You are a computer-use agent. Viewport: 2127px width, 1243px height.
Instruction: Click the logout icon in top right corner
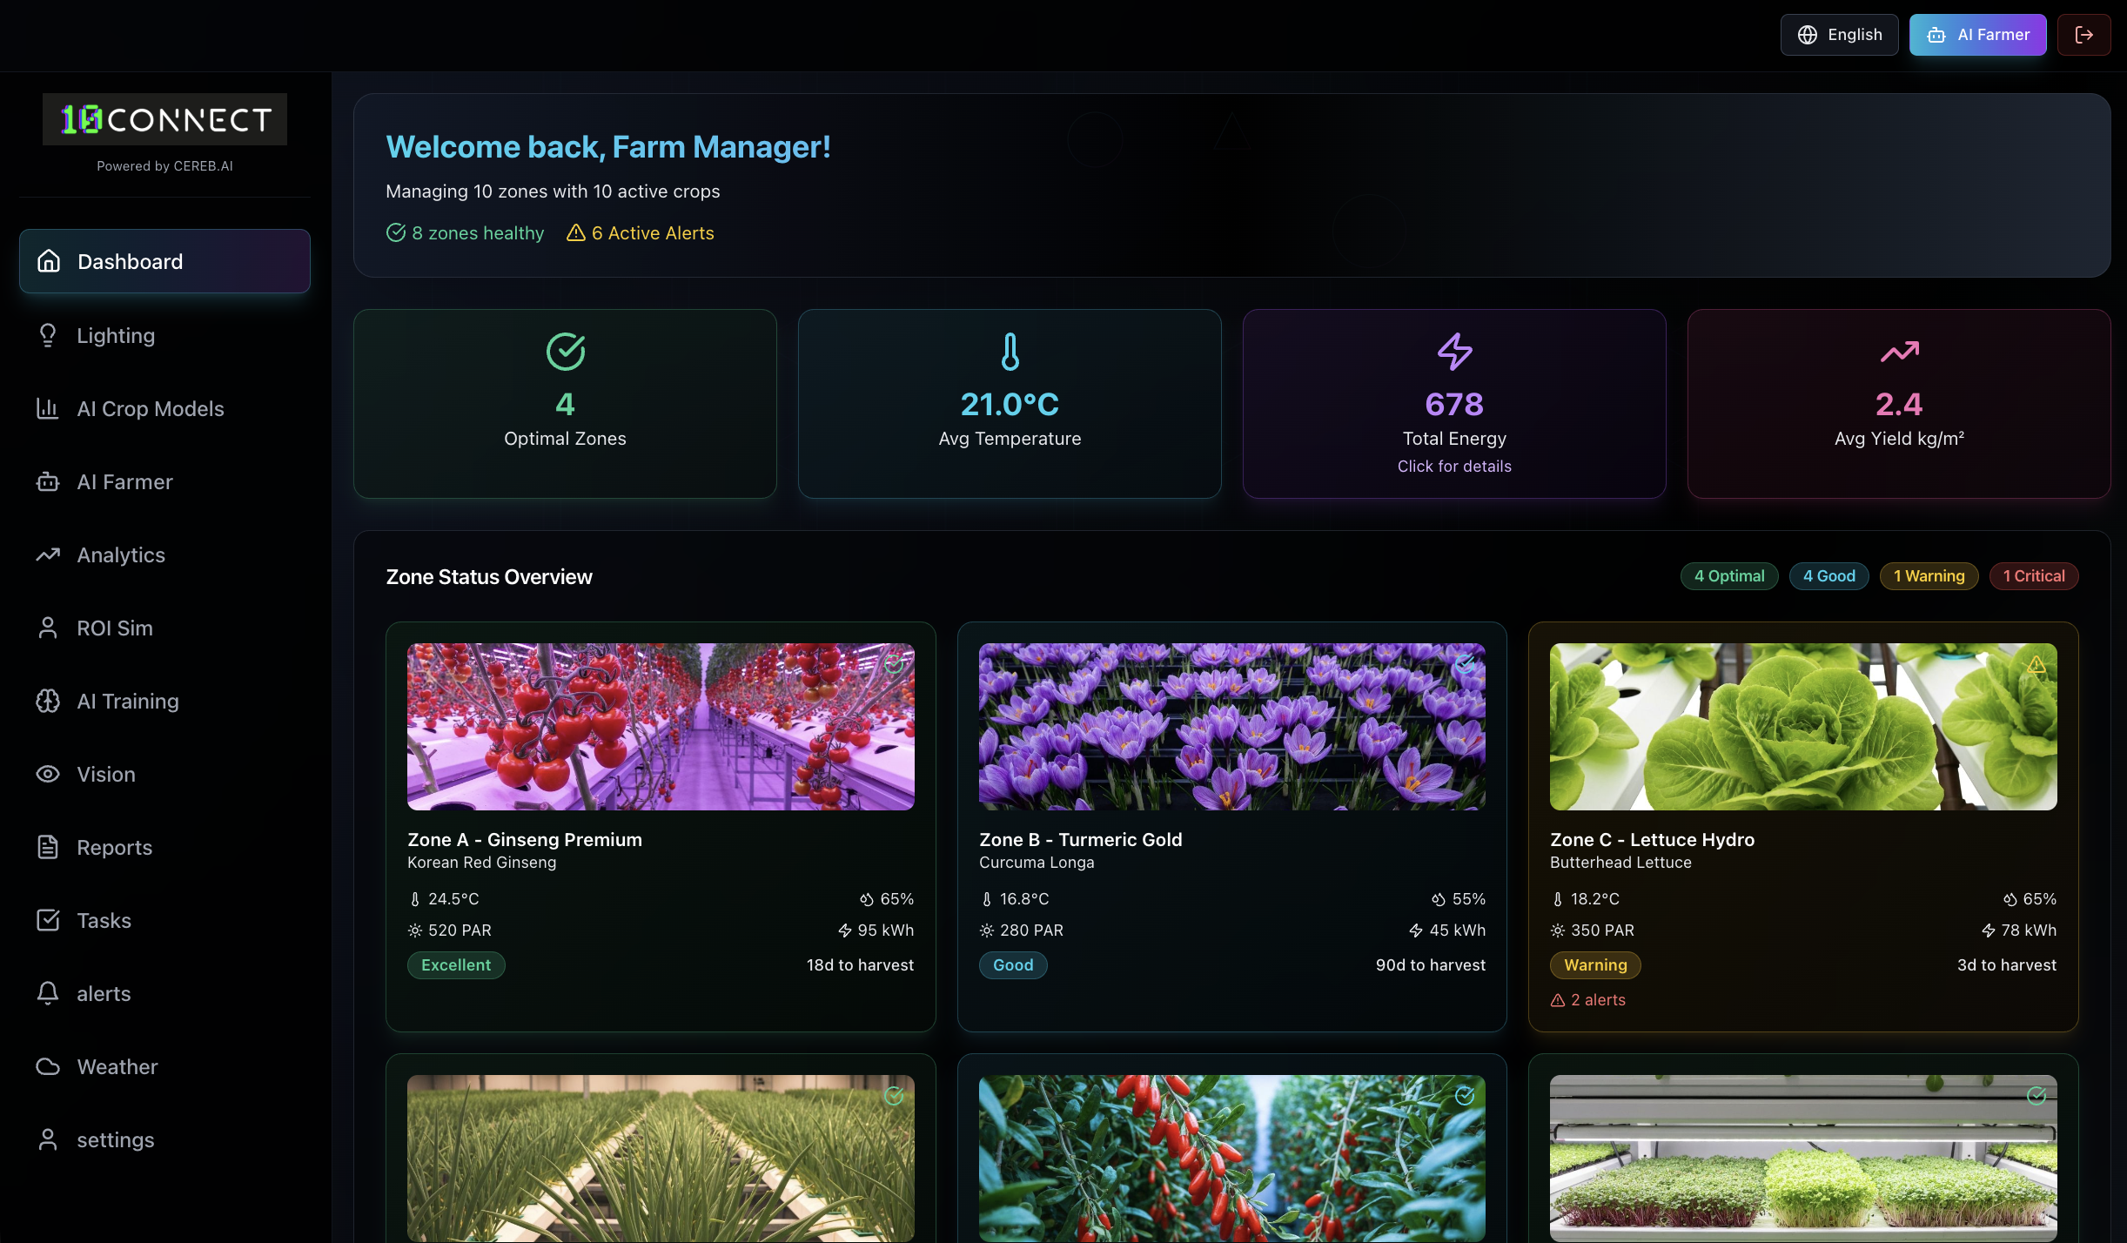tap(2085, 35)
